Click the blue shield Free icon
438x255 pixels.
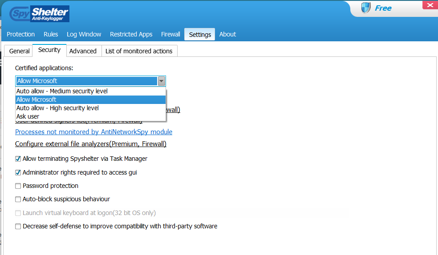pyautogui.click(x=365, y=8)
